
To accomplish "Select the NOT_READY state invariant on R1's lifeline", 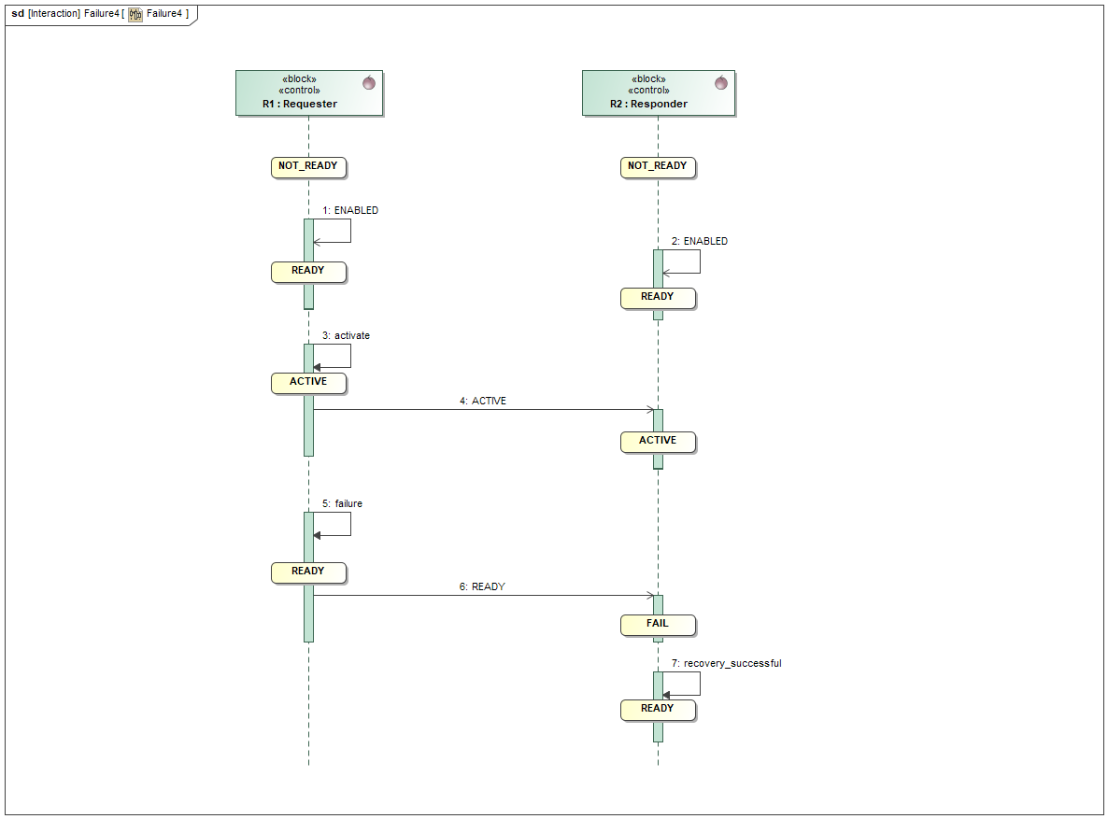I will point(308,167).
